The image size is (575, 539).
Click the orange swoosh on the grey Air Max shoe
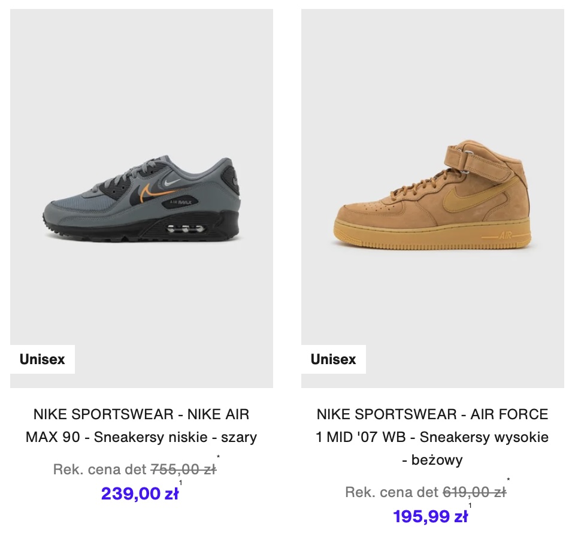click(x=154, y=193)
